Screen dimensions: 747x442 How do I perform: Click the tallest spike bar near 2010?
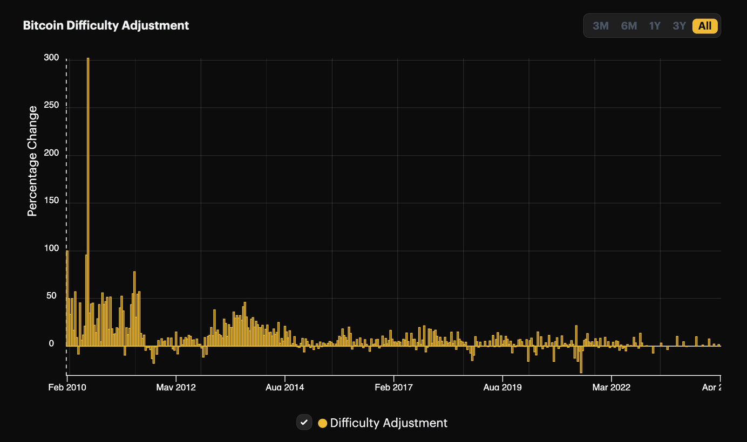(88, 162)
